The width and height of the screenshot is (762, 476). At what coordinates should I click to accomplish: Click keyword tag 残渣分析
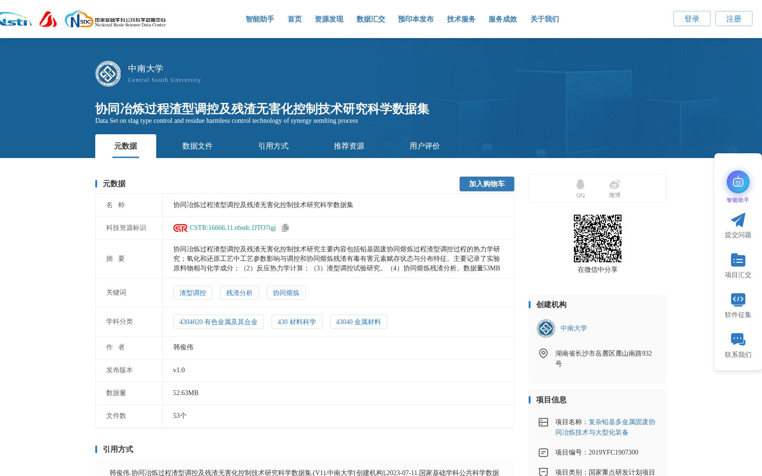tap(240, 293)
